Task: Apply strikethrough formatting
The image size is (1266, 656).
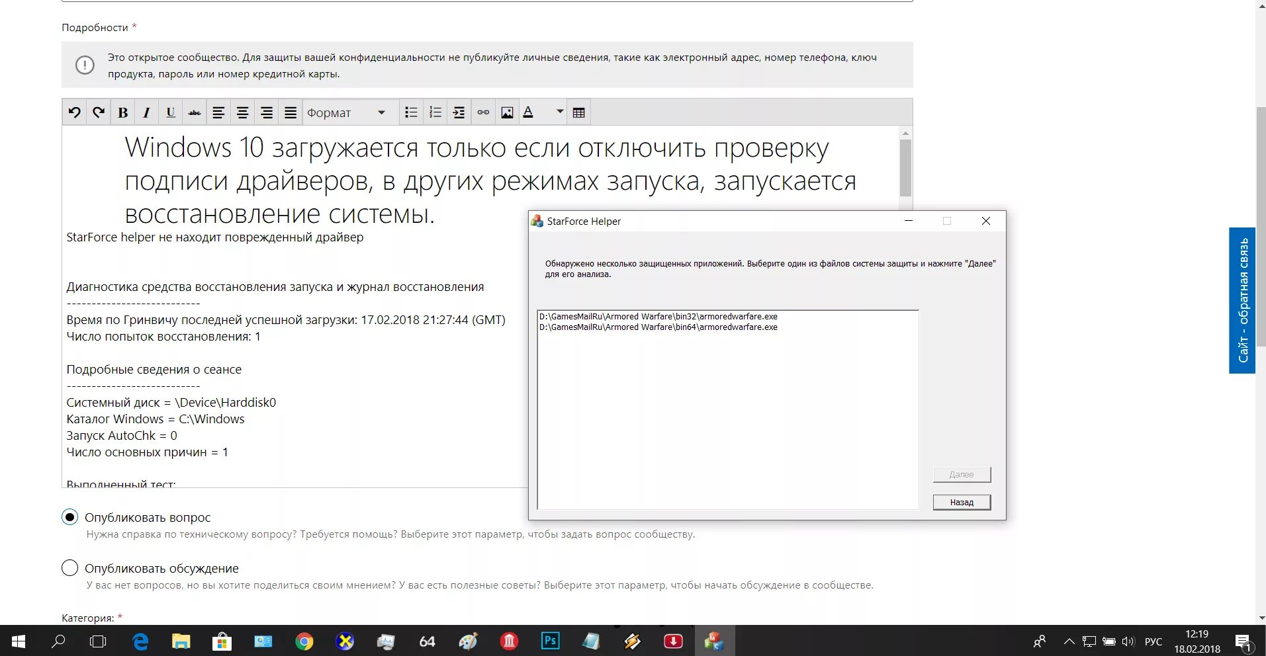Action: coord(194,112)
